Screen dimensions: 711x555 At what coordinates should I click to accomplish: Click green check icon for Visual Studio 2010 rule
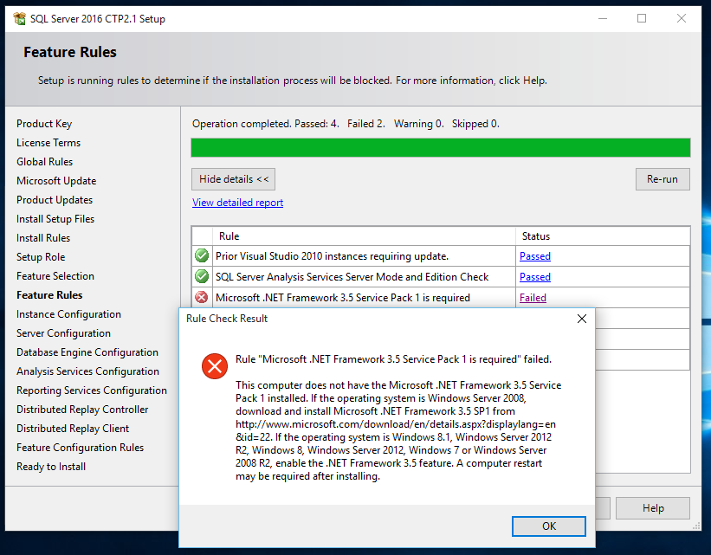tap(202, 255)
